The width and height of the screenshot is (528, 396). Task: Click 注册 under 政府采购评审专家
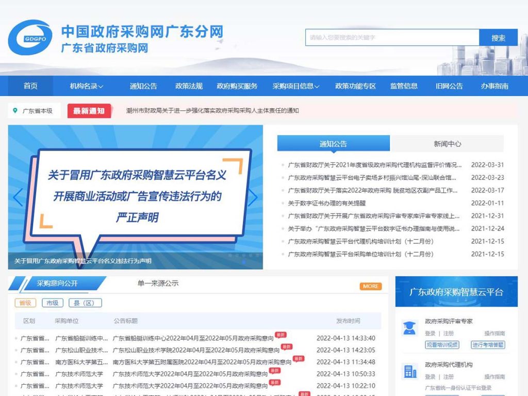click(448, 334)
